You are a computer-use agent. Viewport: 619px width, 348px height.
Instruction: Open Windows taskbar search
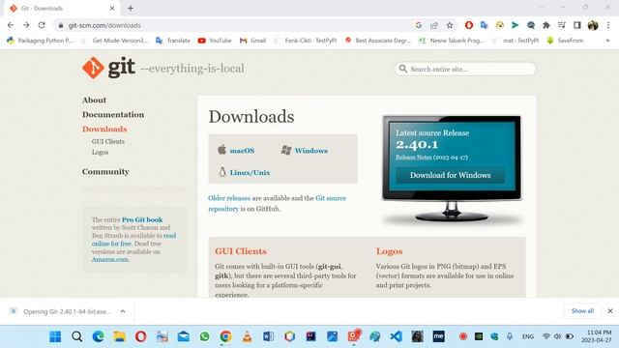(x=77, y=336)
